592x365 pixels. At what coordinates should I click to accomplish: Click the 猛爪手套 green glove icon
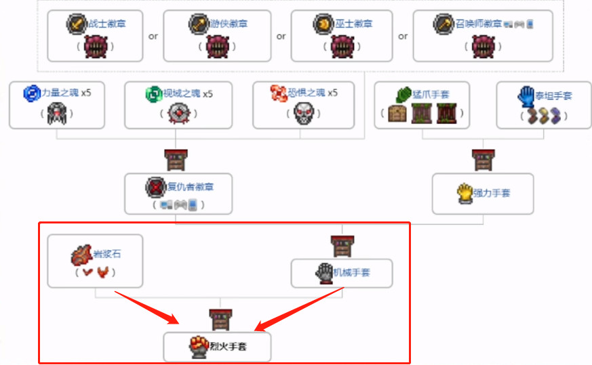pyautogui.click(x=403, y=95)
